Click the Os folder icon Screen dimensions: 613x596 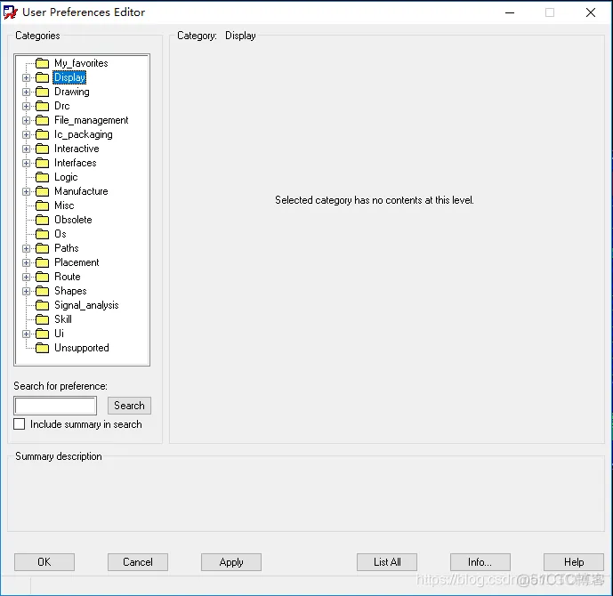42,234
